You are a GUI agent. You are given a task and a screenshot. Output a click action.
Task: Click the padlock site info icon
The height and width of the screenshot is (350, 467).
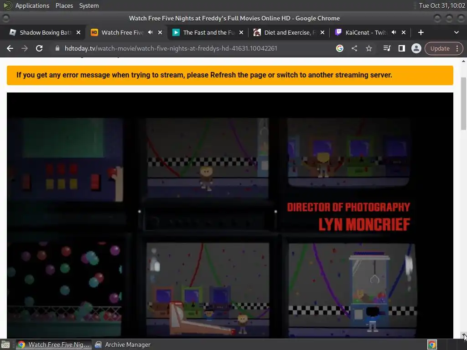(x=57, y=48)
